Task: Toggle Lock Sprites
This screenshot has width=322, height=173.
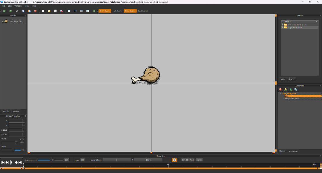Action: pyautogui.click(x=143, y=11)
